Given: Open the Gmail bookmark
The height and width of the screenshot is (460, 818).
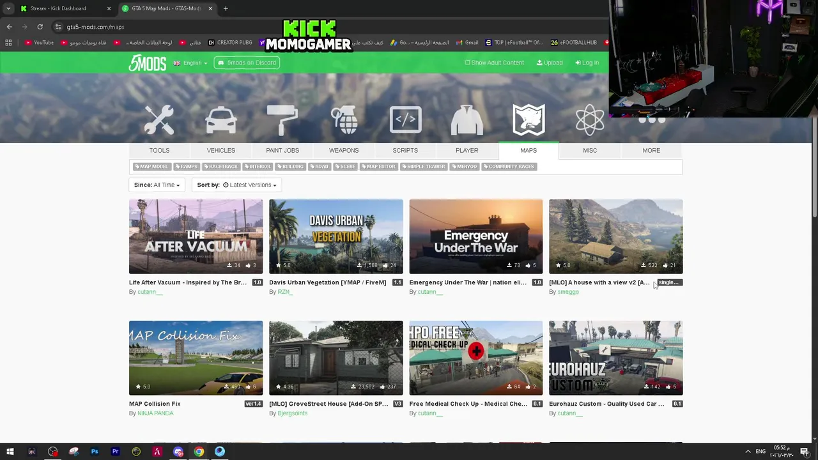Looking at the screenshot, I should [x=467, y=42].
